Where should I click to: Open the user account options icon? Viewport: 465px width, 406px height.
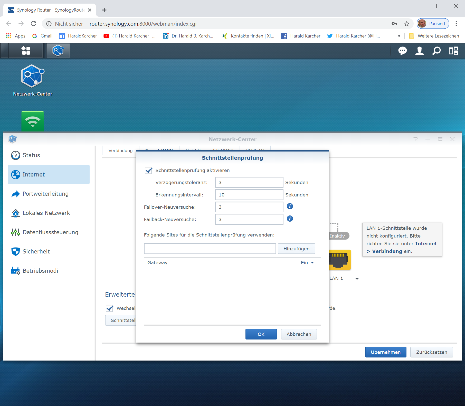click(x=419, y=51)
